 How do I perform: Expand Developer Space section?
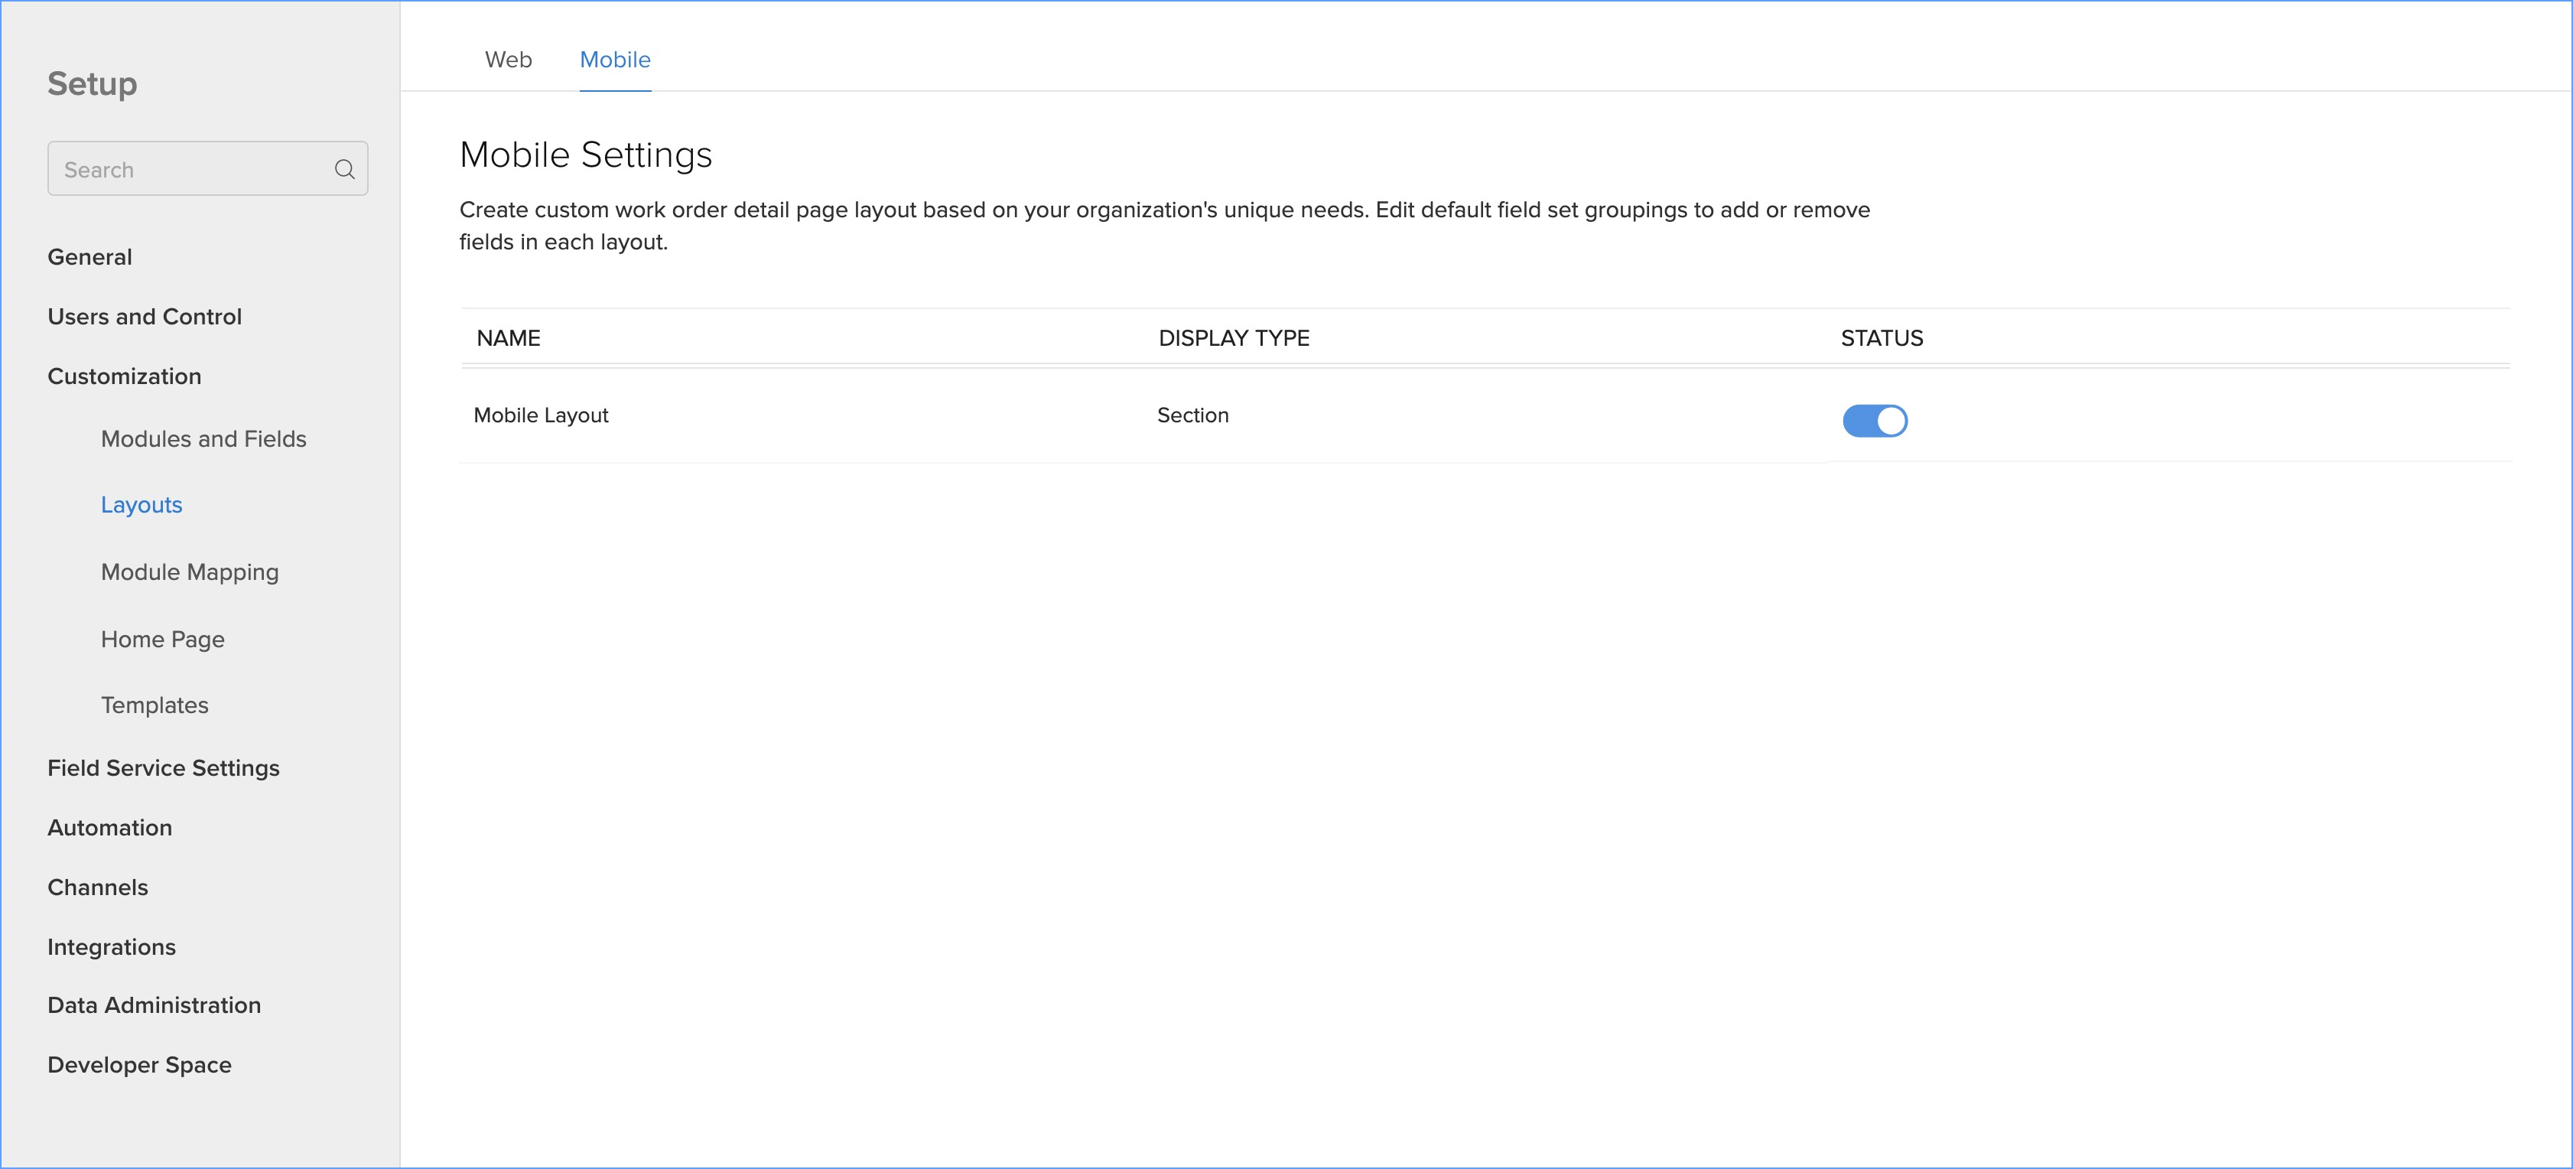click(140, 1065)
